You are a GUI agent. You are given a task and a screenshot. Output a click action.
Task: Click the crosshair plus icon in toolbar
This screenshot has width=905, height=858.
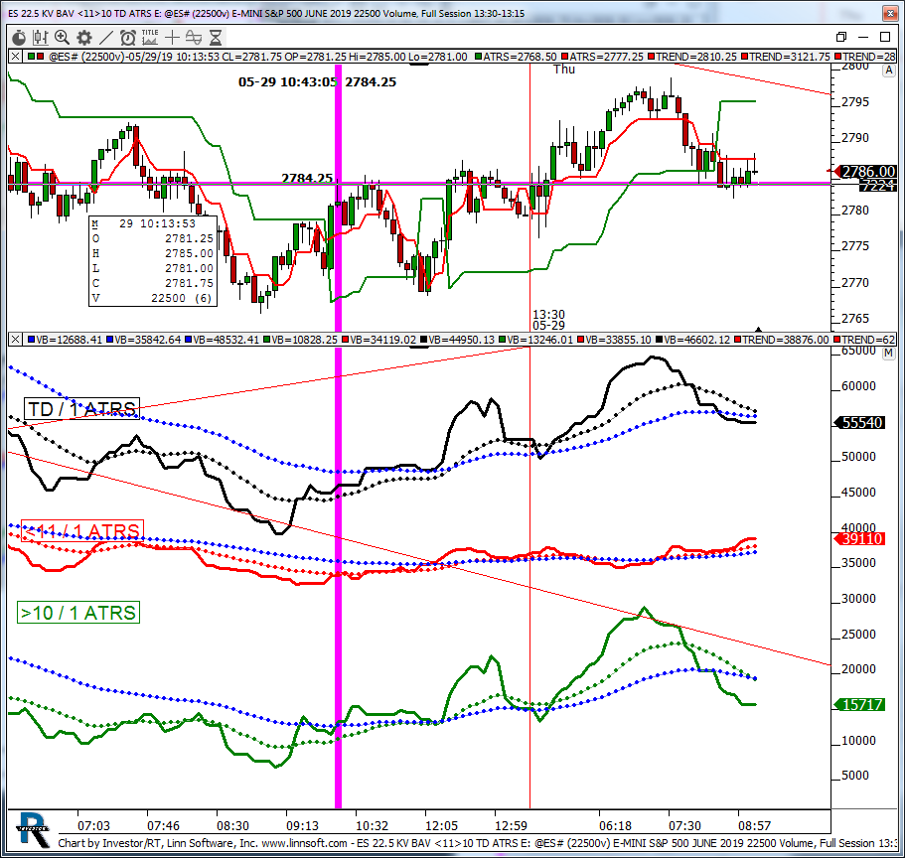pyautogui.click(x=173, y=38)
